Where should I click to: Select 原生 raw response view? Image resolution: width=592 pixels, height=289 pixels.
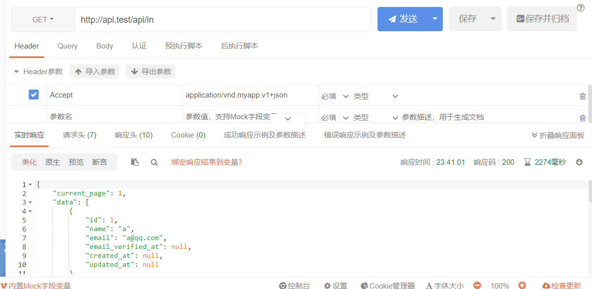53,162
